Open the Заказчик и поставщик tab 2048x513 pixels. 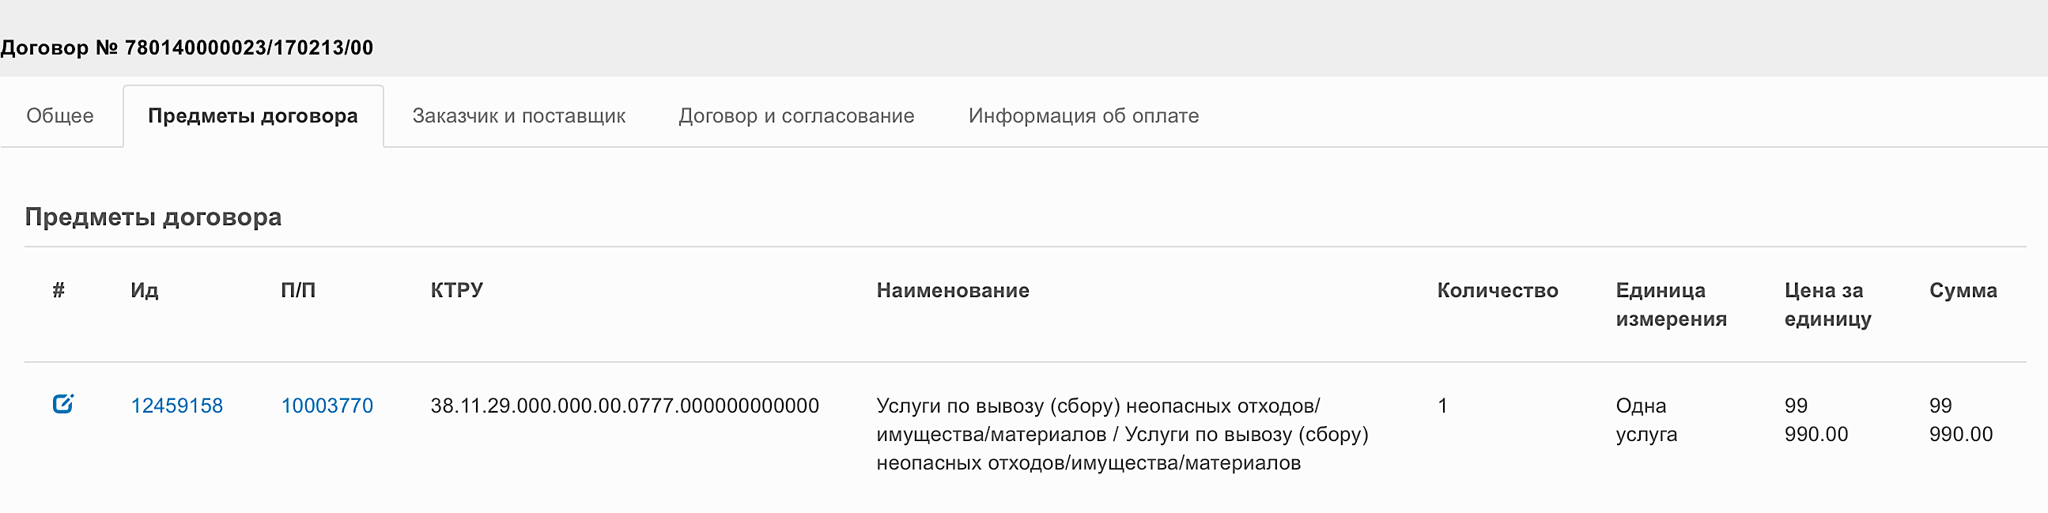coord(520,116)
